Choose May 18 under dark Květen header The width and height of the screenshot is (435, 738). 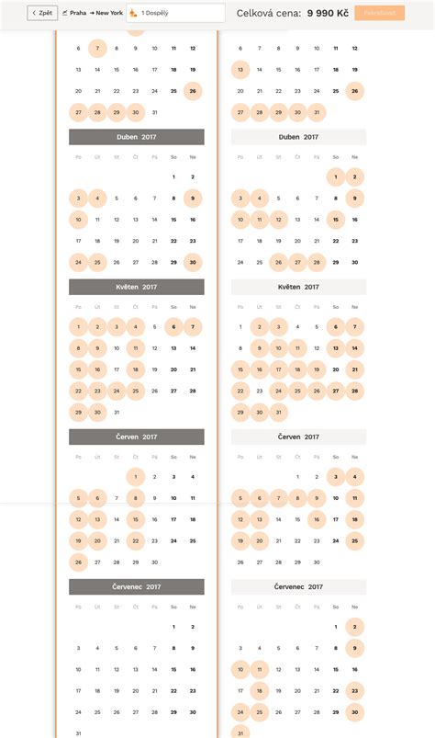point(135,370)
